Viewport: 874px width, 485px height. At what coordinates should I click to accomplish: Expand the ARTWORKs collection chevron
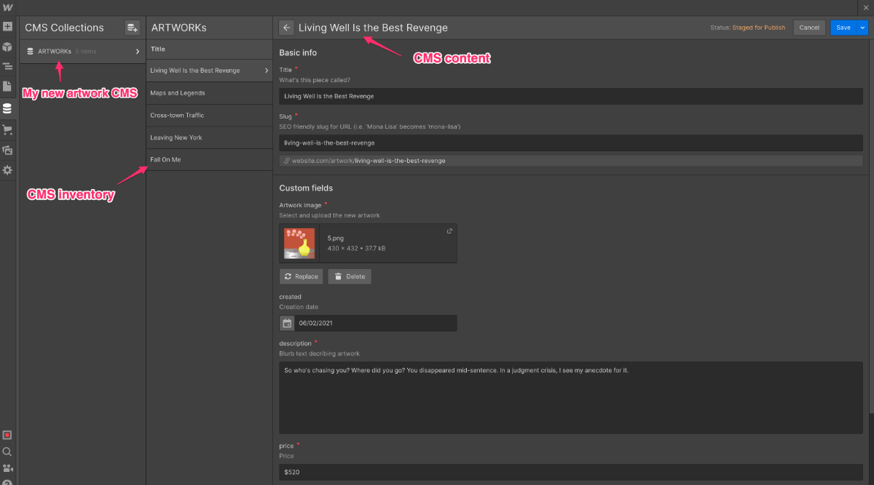[137, 52]
